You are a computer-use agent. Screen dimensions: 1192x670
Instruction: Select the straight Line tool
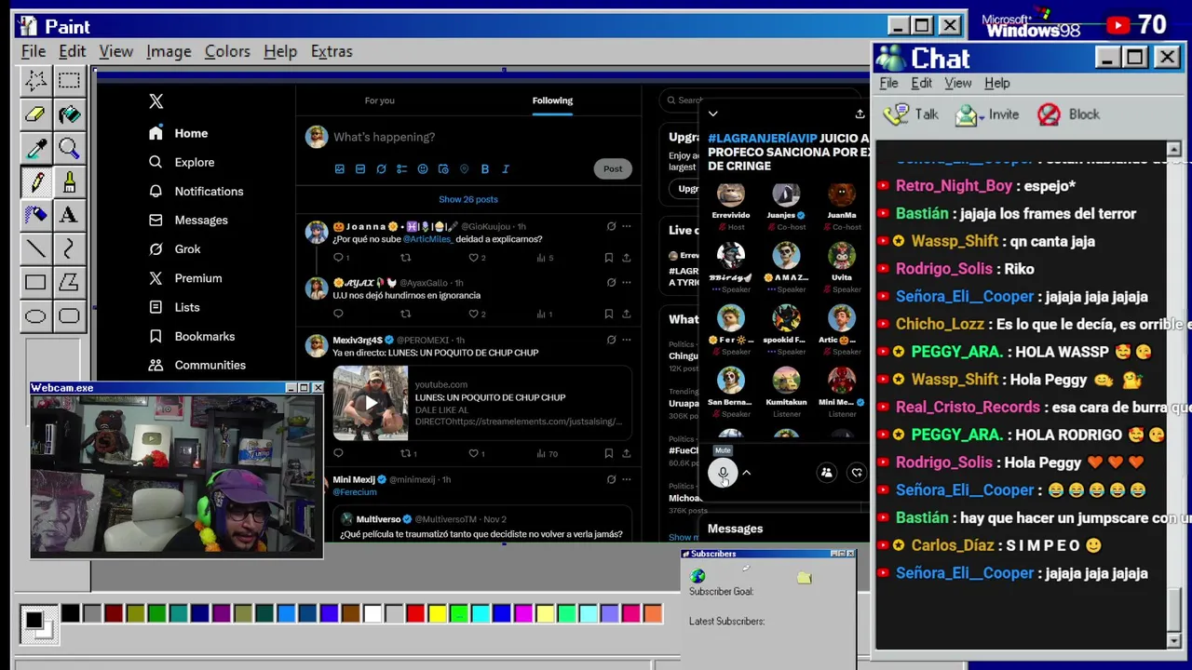(35, 248)
